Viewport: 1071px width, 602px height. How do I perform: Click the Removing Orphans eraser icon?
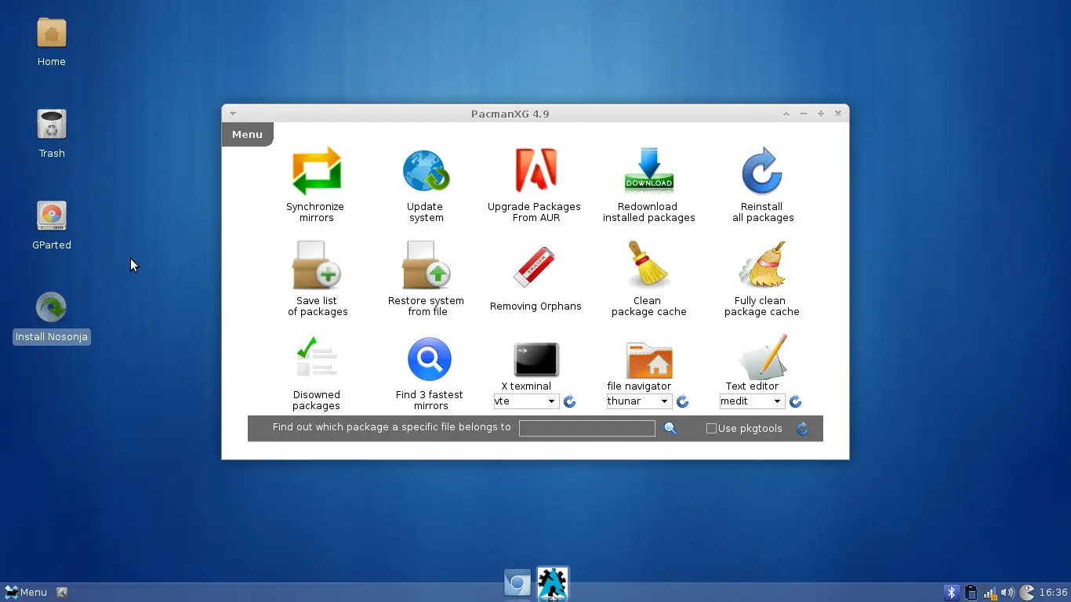point(535,265)
